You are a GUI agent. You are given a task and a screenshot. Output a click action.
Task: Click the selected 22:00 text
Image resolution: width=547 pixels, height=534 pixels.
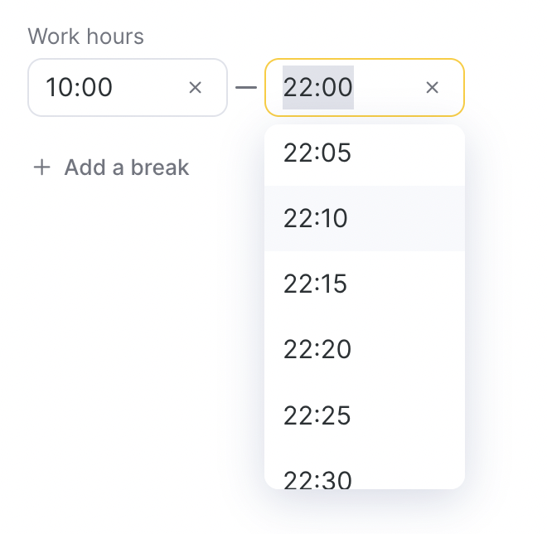tap(318, 87)
